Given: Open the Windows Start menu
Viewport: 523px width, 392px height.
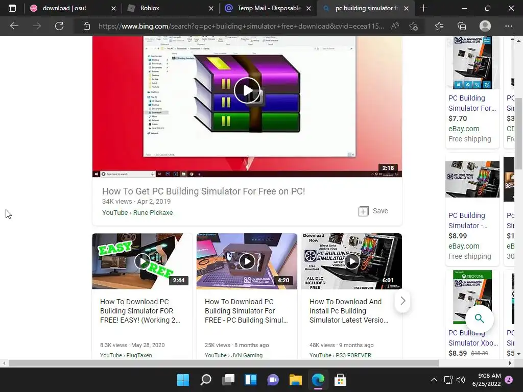Looking at the screenshot, I should (183, 380).
